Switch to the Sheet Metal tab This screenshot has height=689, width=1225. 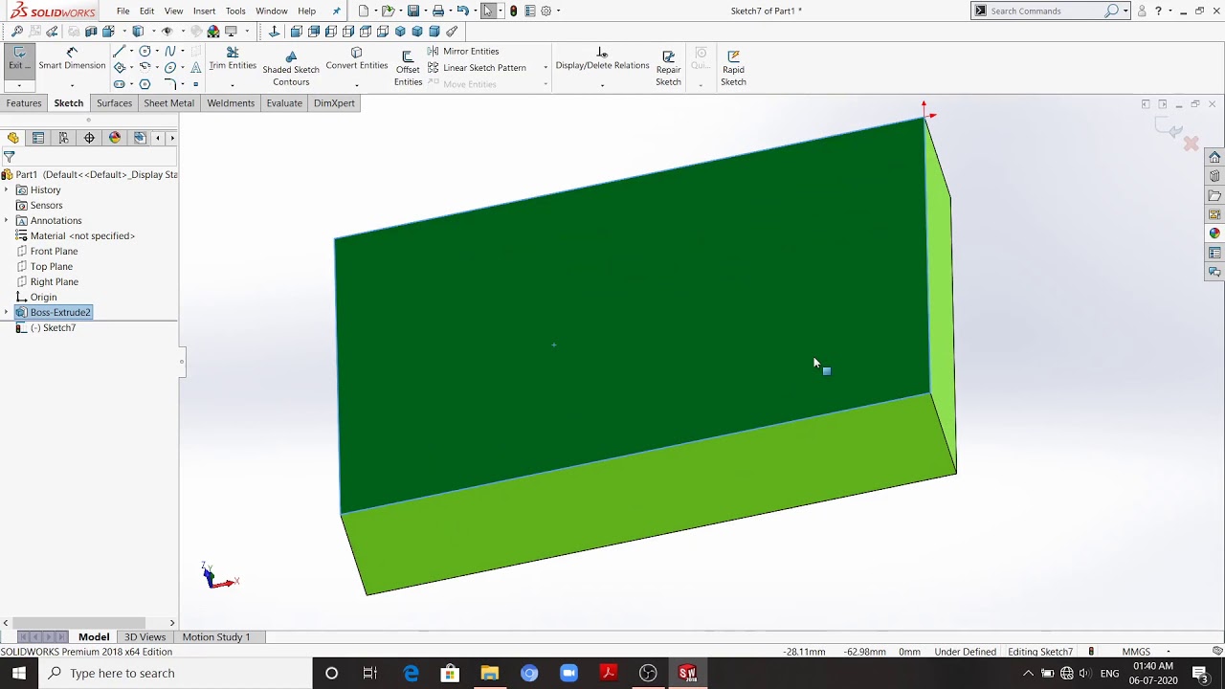click(168, 103)
